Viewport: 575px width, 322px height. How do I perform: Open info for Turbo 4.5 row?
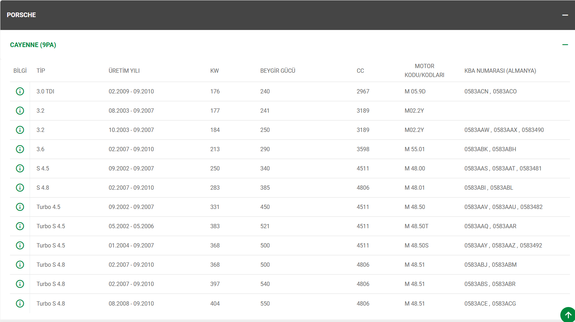click(20, 207)
